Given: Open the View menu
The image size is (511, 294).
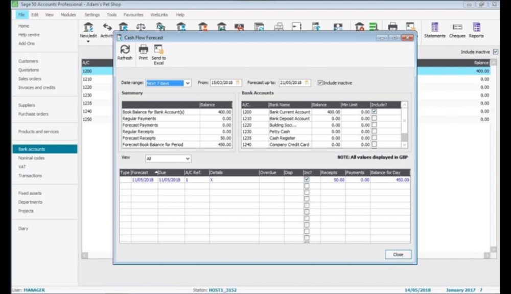Looking at the screenshot, I should [49, 15].
